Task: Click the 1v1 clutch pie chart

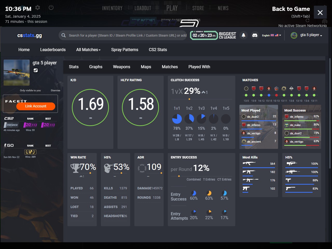Action: [177, 119]
